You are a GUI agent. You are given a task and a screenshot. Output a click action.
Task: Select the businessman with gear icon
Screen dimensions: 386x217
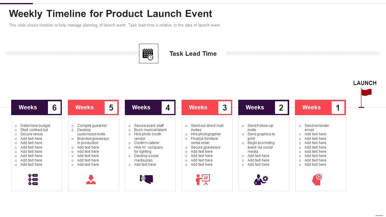tap(261, 180)
